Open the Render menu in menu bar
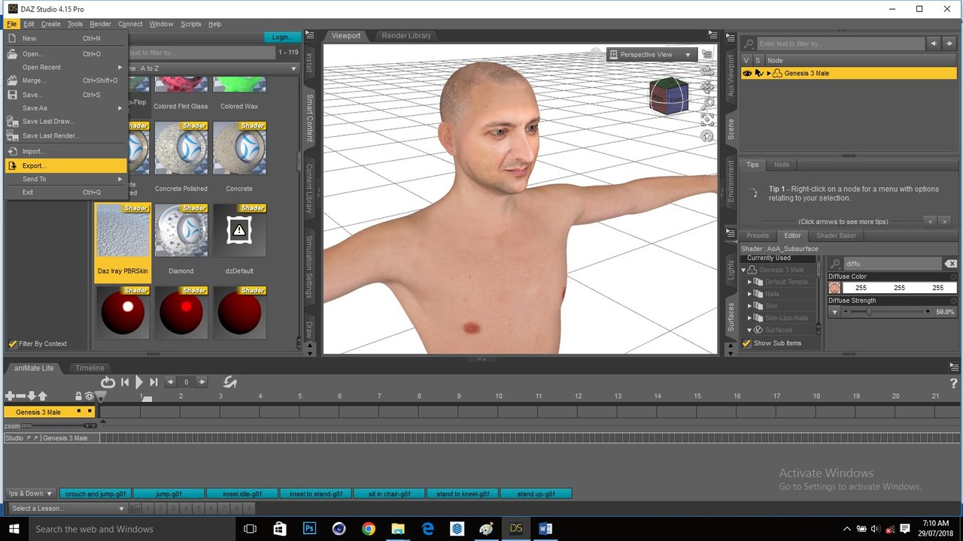The width and height of the screenshot is (963, 541). click(100, 24)
